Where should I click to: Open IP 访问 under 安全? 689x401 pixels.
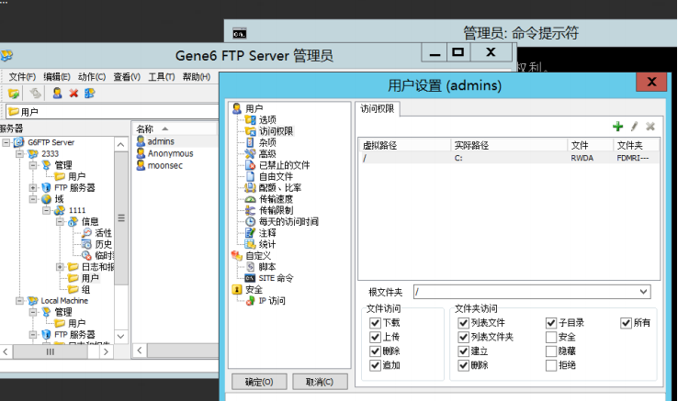[x=272, y=301]
